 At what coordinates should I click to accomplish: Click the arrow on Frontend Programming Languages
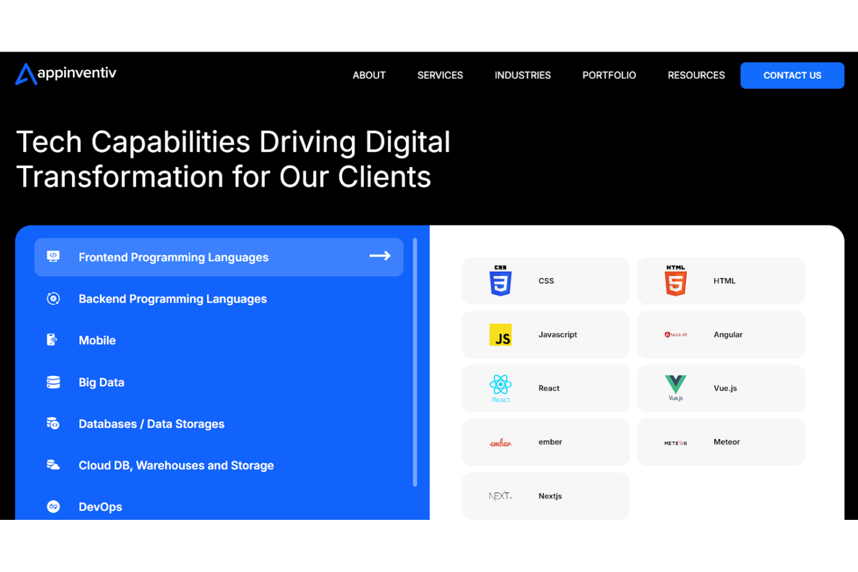click(x=380, y=256)
